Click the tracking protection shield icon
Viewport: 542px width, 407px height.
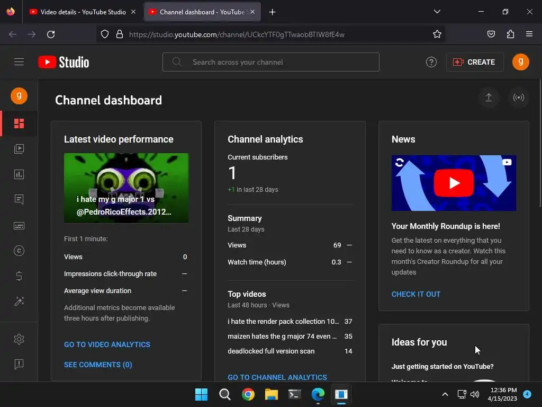pos(105,34)
